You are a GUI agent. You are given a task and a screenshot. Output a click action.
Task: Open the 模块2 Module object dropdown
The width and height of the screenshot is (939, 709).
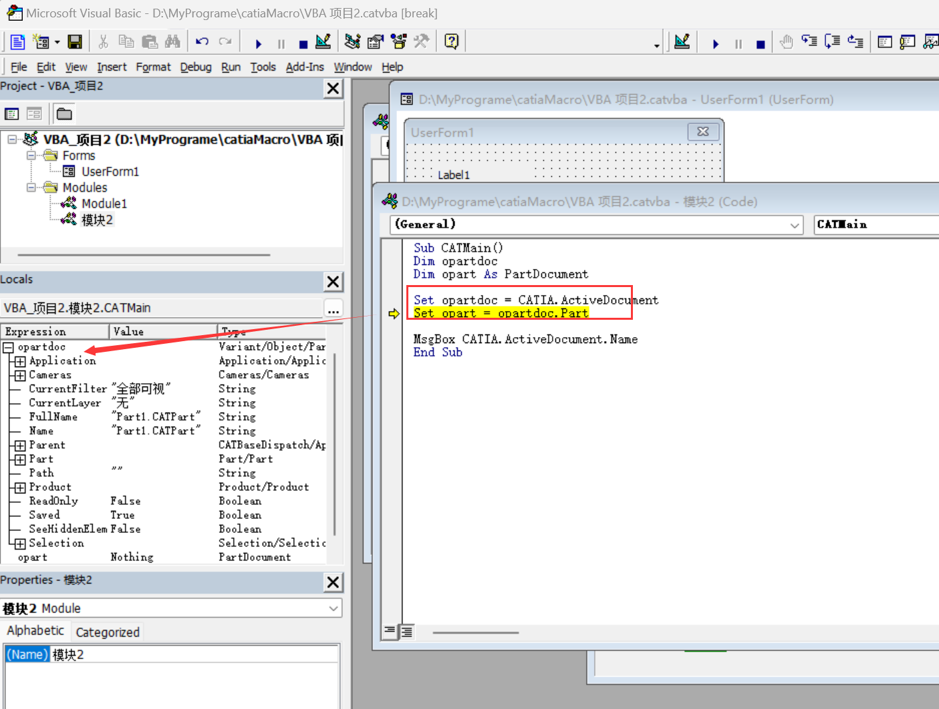(x=333, y=608)
